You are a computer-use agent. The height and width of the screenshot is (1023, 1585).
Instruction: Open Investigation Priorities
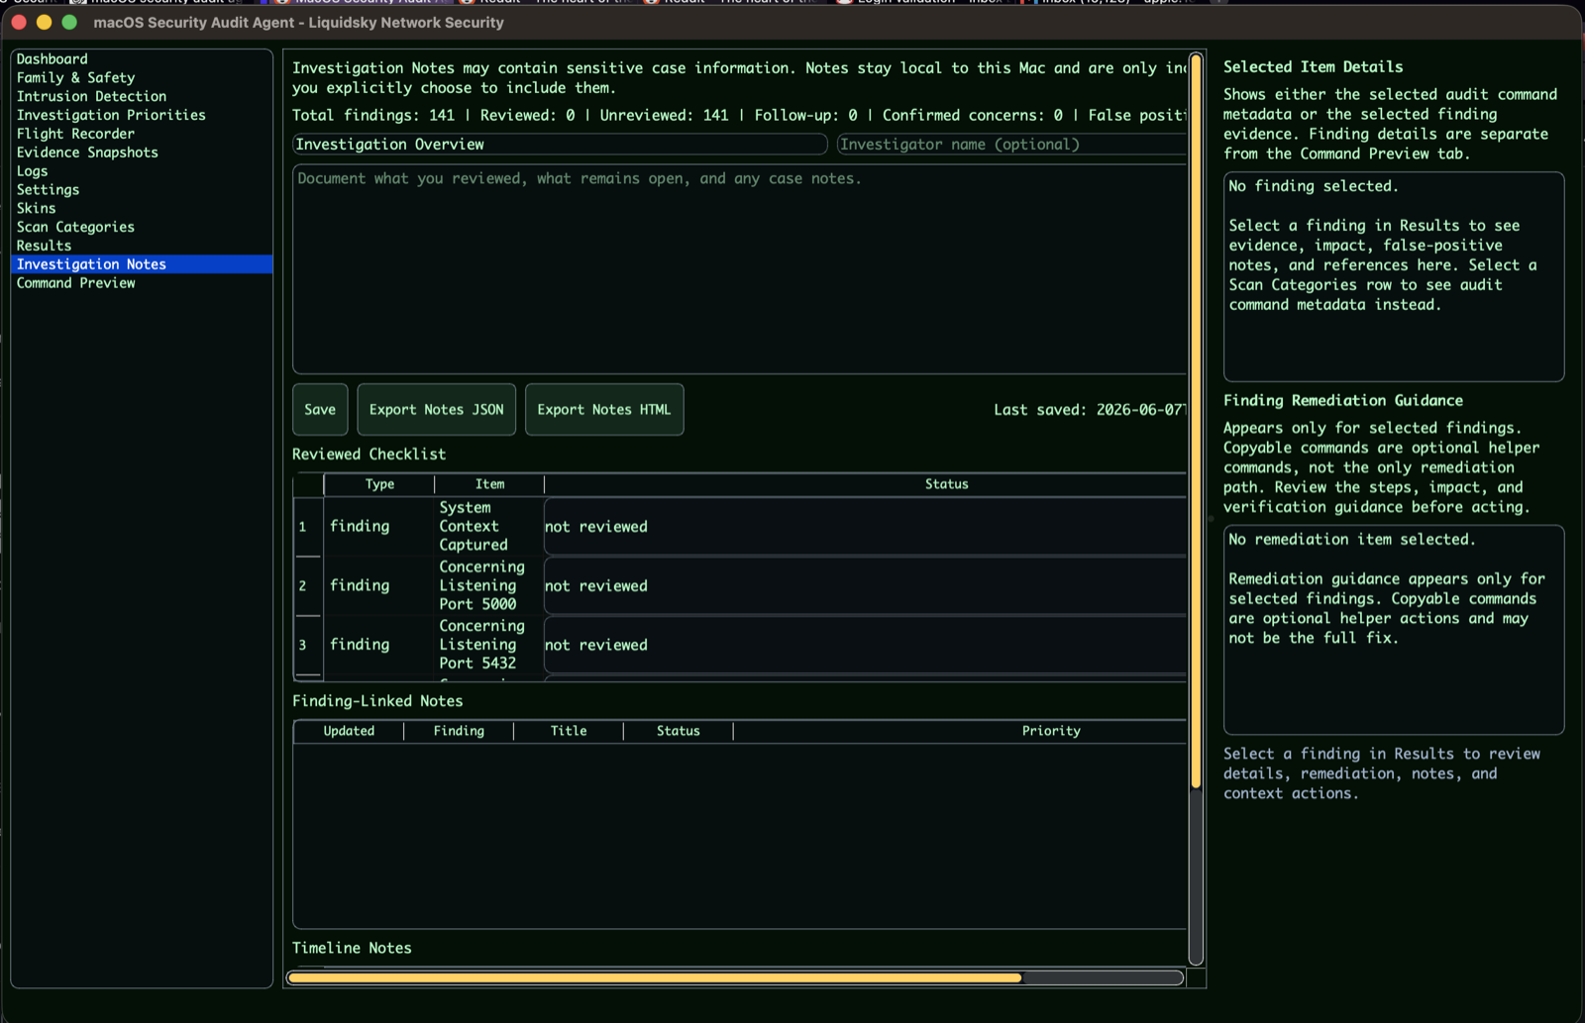142,115
